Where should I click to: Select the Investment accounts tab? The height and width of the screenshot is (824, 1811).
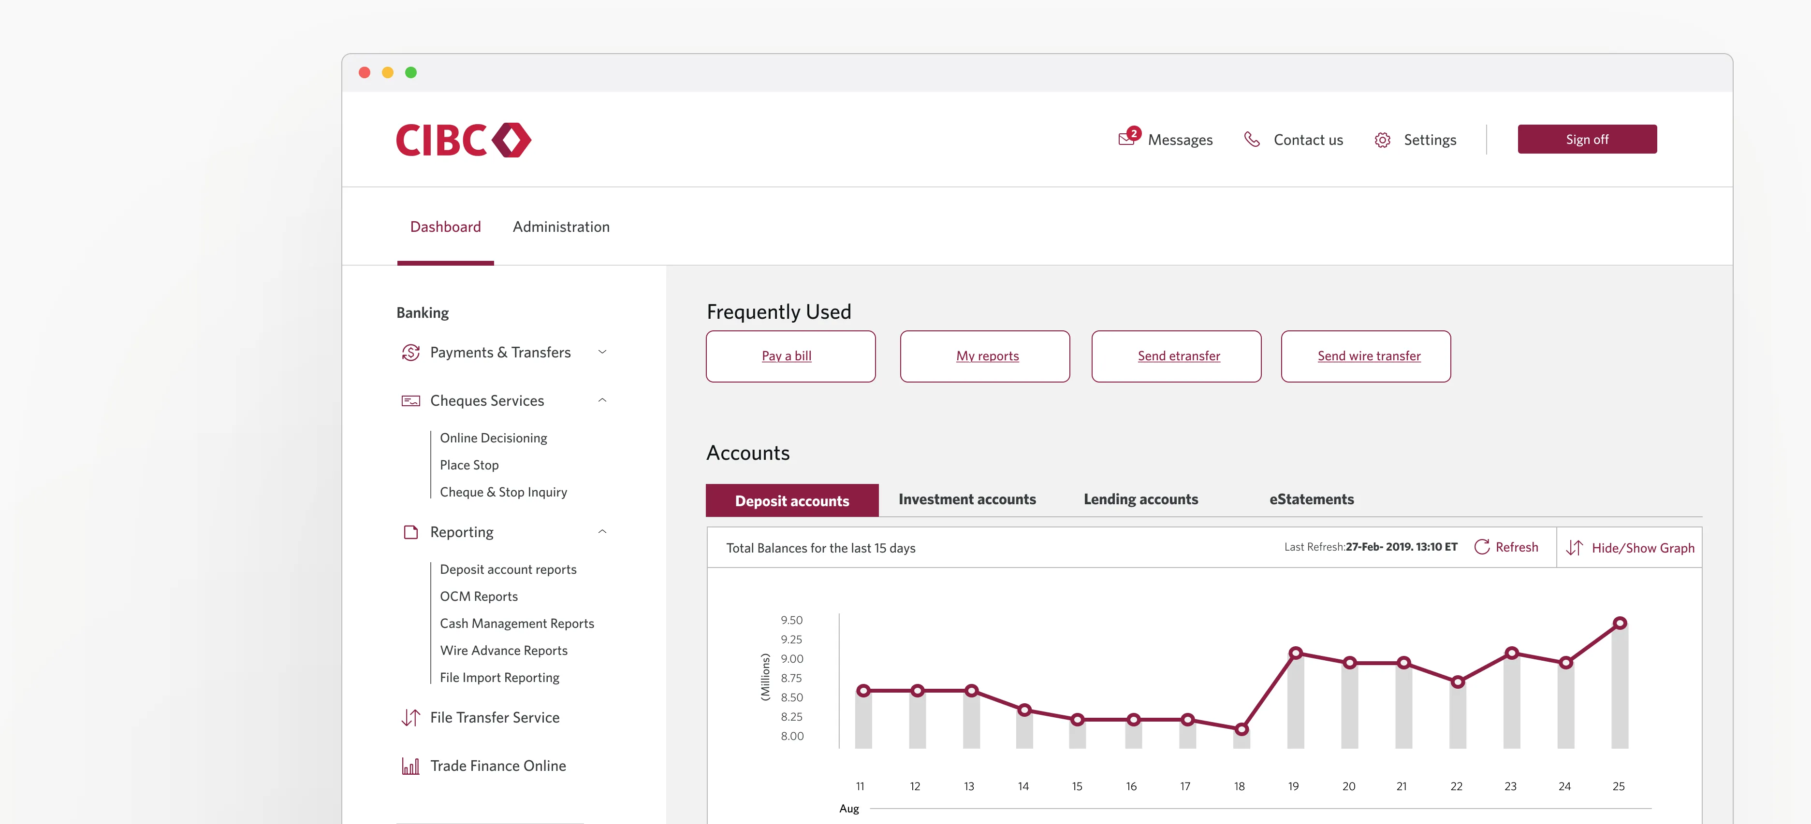click(x=967, y=499)
